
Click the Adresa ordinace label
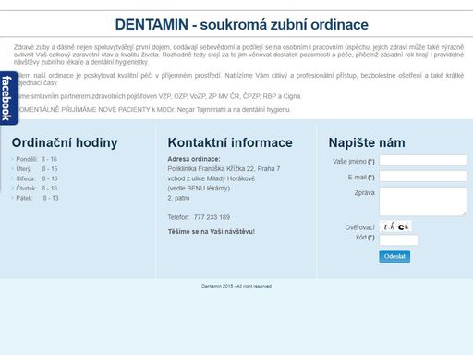point(194,159)
